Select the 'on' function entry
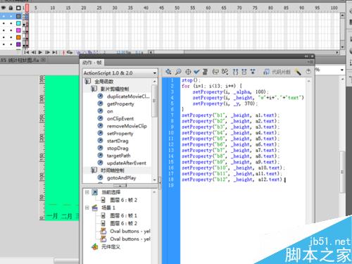This screenshot has width=352, height=264. pyautogui.click(x=110, y=111)
